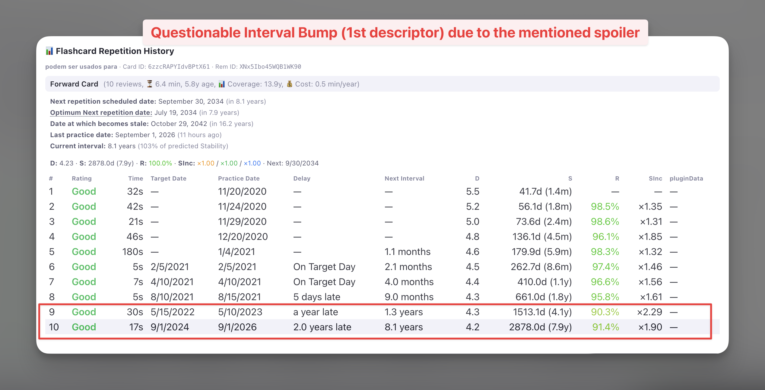Open the Optimum Next repetition date link
765x390 pixels.
[101, 112]
